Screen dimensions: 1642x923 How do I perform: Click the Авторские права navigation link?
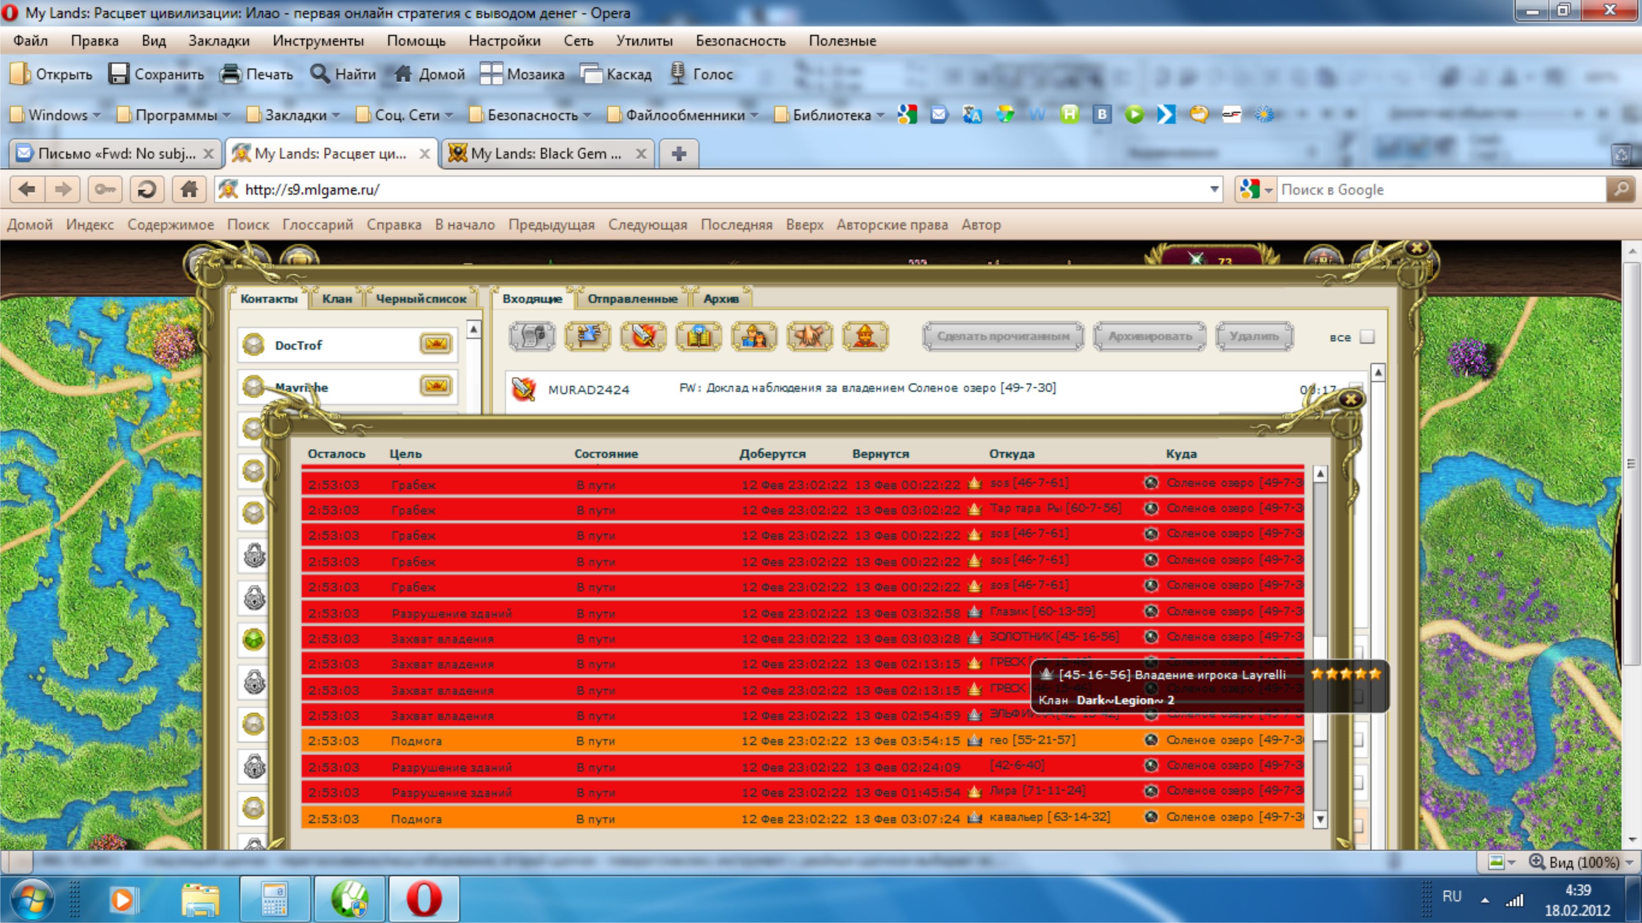coord(892,224)
